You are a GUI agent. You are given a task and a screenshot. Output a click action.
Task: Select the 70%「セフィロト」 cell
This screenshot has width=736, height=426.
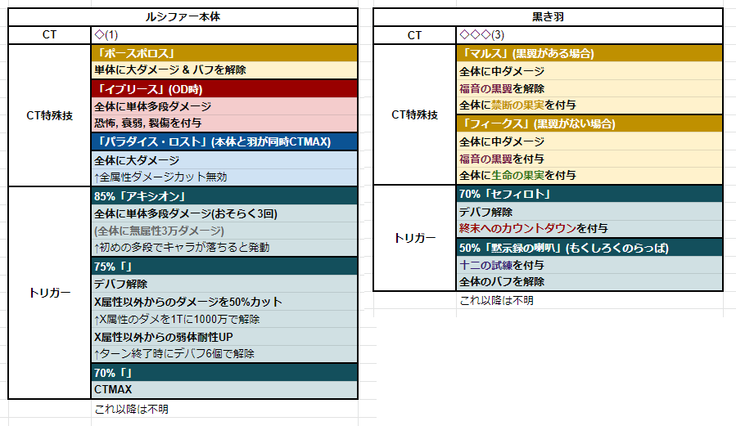pyautogui.click(x=589, y=194)
